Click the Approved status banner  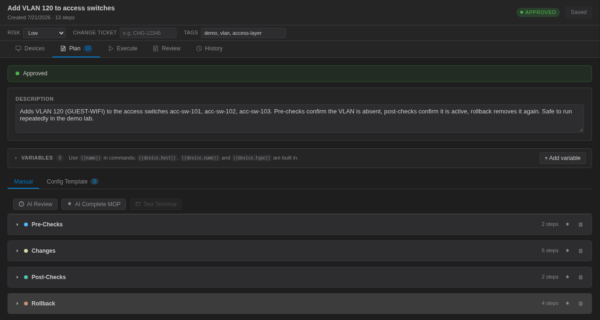(x=300, y=73)
